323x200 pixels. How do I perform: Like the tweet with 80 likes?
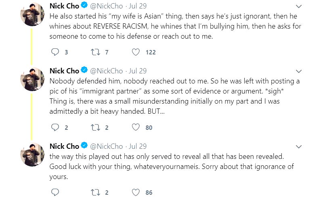(136, 127)
